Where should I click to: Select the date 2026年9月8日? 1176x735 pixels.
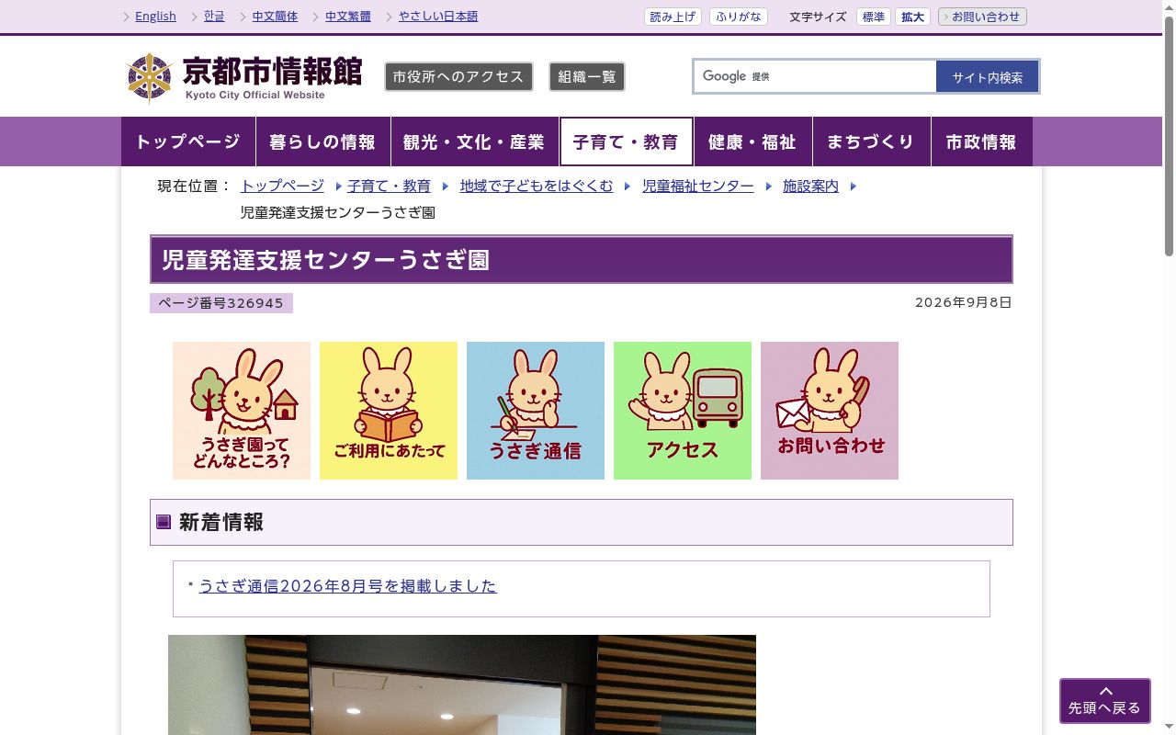click(963, 302)
